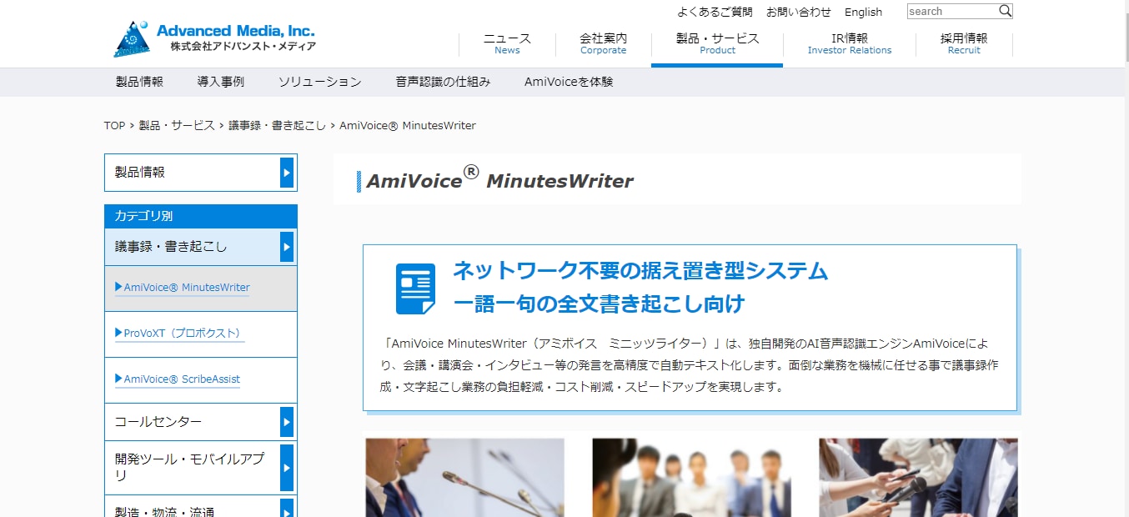
Task: Click the conference microphone photo thumbnail
Action: (464, 478)
